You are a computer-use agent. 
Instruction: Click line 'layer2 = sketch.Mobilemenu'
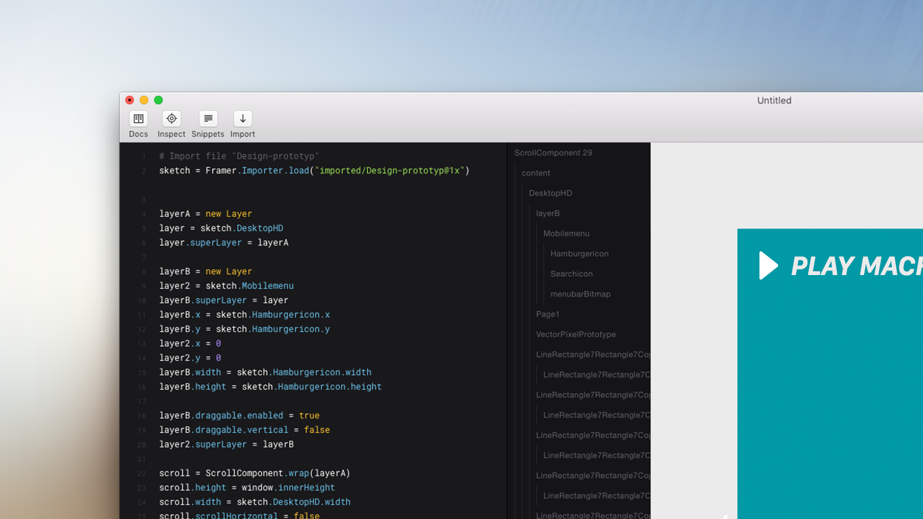226,286
